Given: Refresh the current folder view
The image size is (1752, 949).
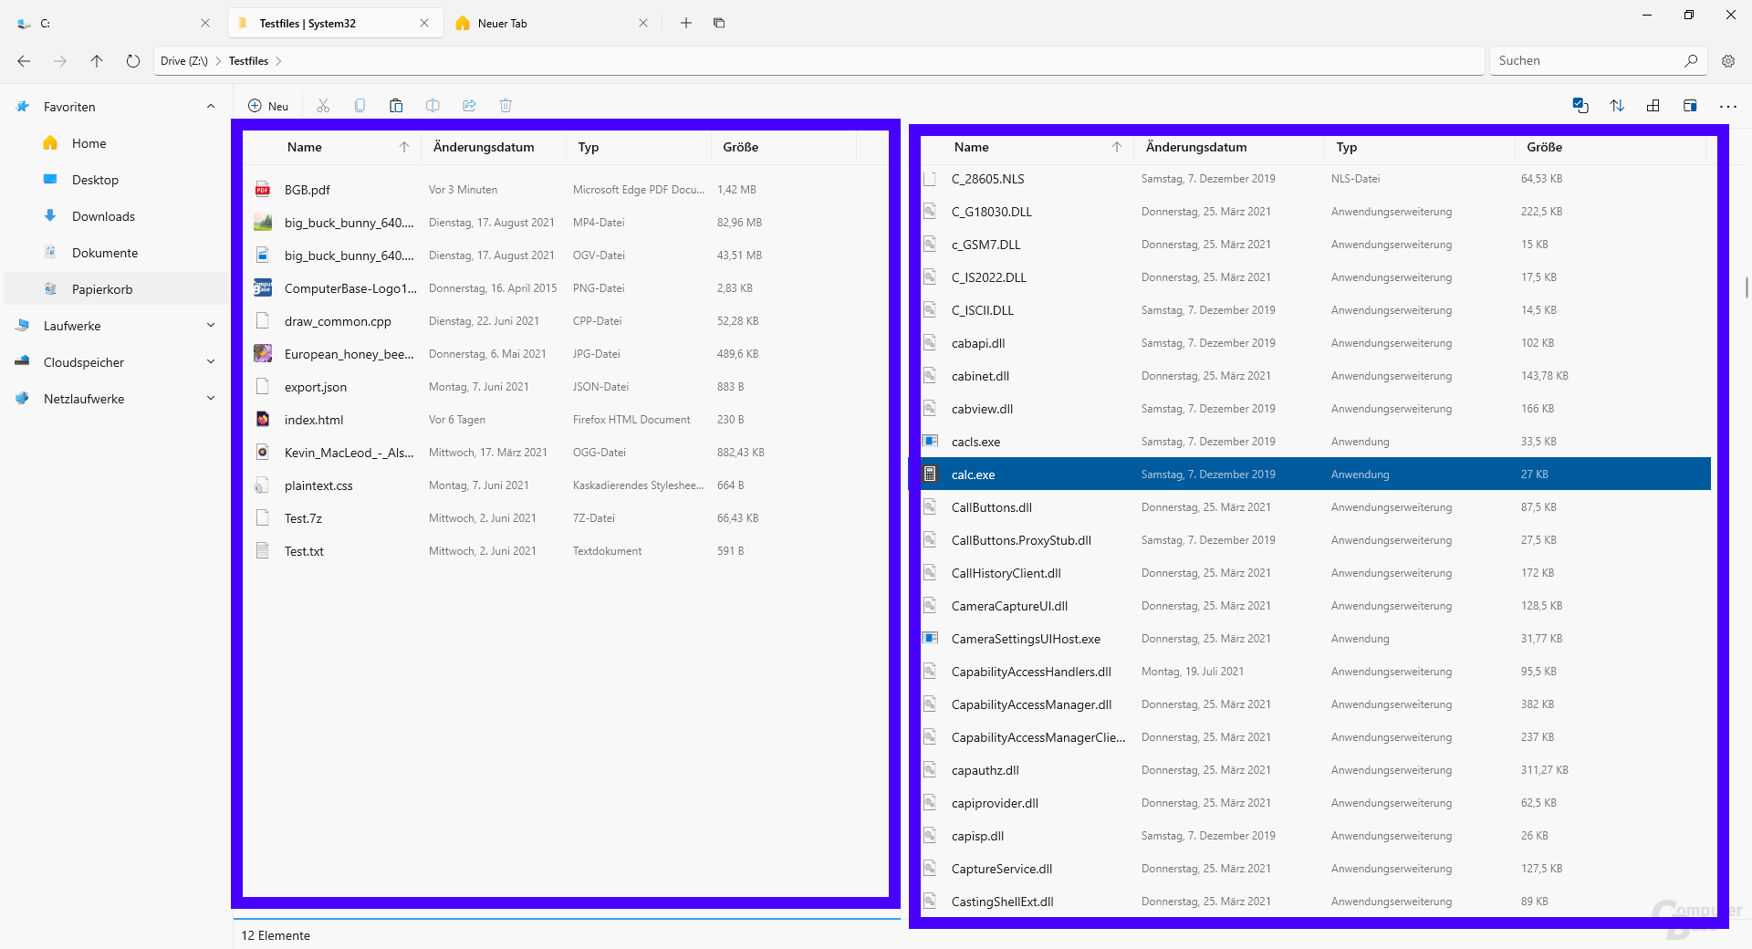Looking at the screenshot, I should pos(133,61).
